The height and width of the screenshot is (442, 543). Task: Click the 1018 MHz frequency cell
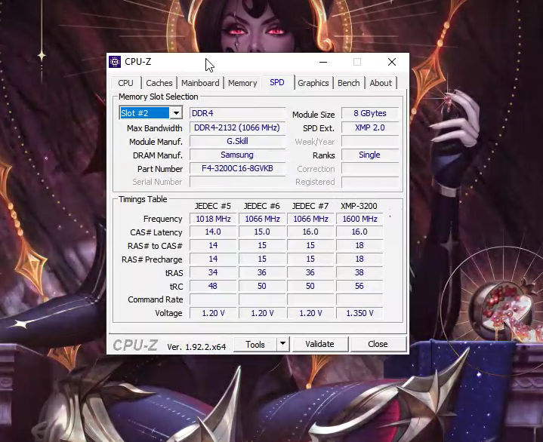tap(213, 219)
